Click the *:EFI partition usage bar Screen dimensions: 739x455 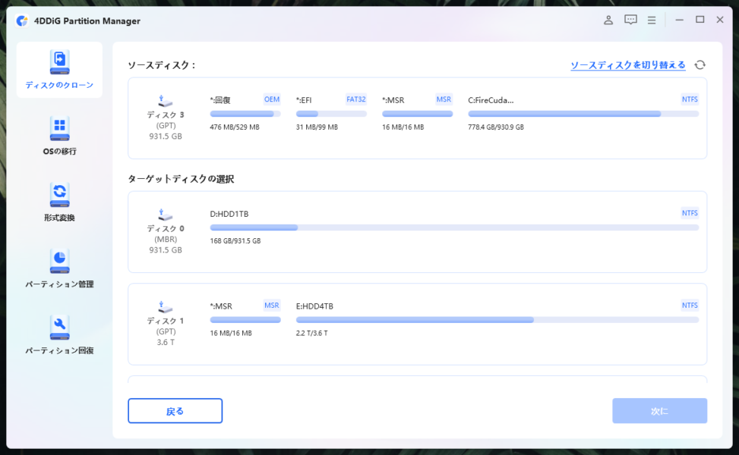[331, 114]
